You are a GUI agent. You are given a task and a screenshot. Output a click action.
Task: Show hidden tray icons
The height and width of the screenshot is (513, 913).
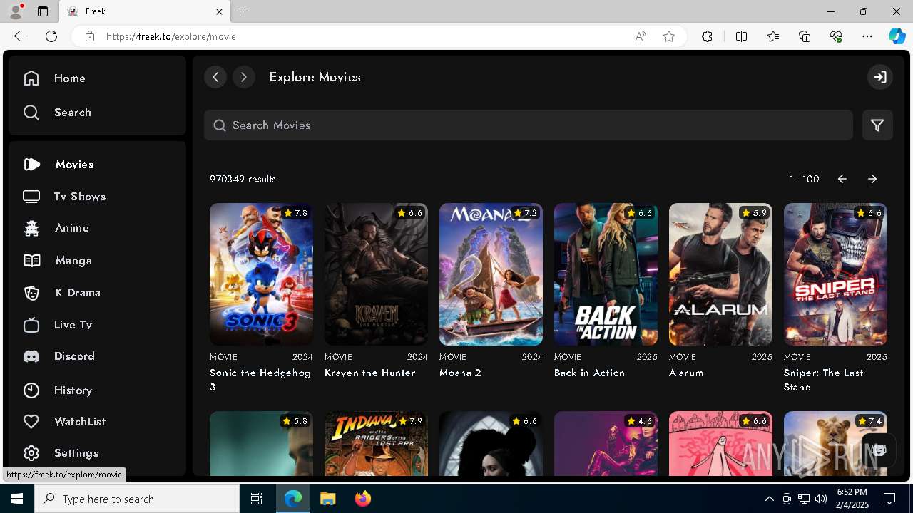[x=769, y=499]
